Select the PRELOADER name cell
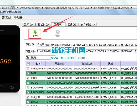 pyautogui.click(x=38, y=68)
